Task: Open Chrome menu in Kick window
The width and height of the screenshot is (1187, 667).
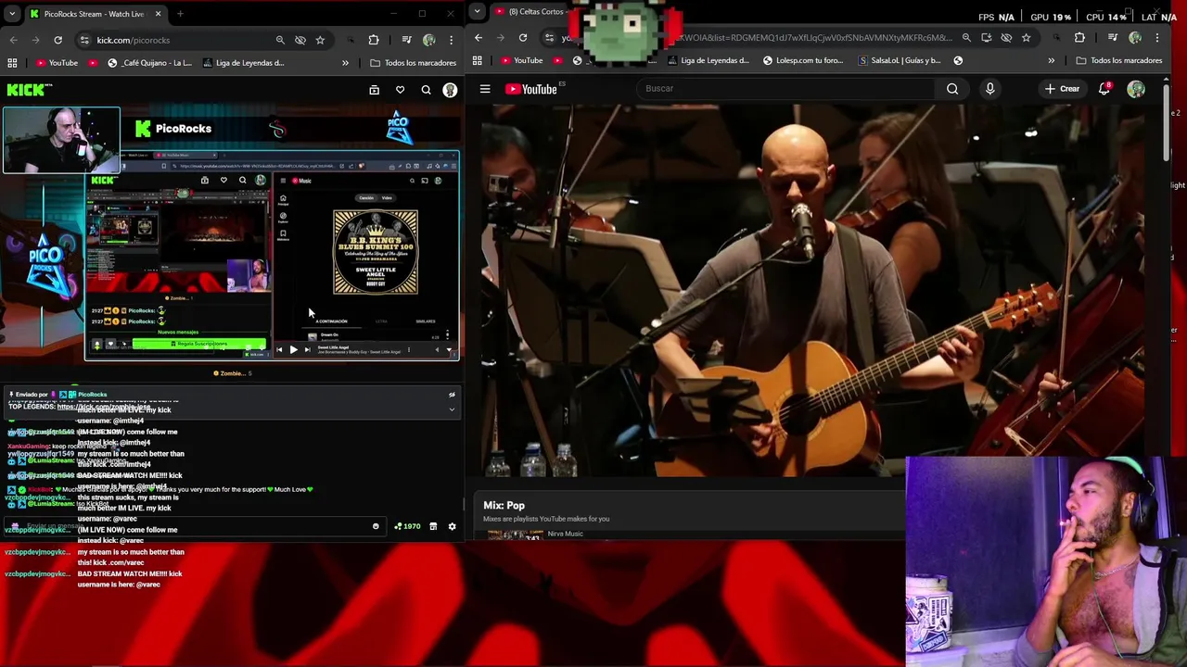Action: tap(451, 40)
